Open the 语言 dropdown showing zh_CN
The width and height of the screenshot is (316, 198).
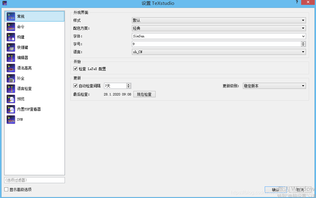219,52
